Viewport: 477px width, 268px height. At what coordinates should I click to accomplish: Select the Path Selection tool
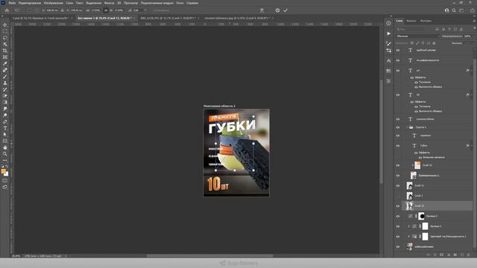(x=5, y=134)
